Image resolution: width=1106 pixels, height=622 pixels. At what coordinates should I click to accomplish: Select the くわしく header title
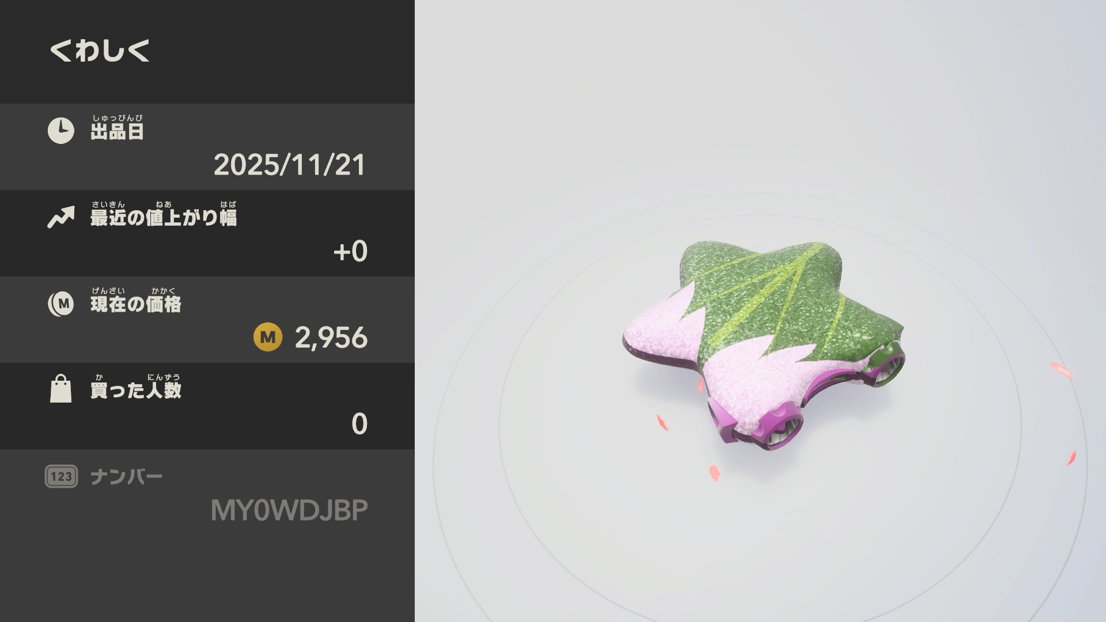[100, 50]
